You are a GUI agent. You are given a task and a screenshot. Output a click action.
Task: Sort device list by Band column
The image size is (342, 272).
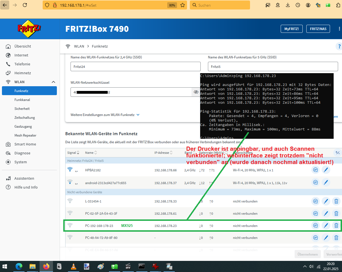tap(190, 153)
